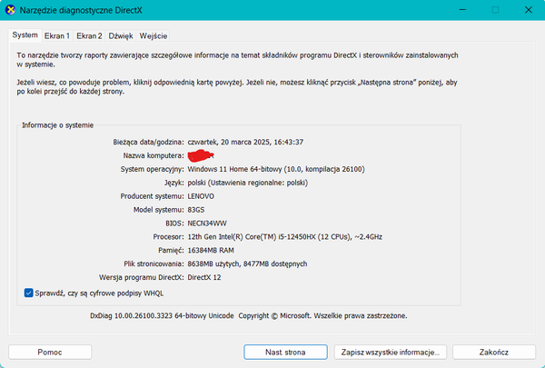Open the Ekran 2 tab

pos(89,35)
